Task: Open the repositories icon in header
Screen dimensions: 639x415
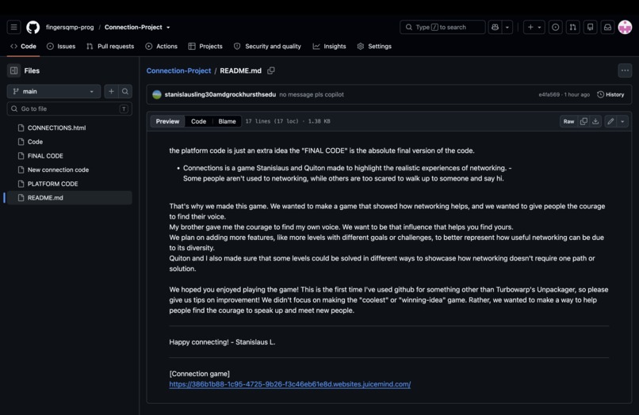Action: pos(590,27)
